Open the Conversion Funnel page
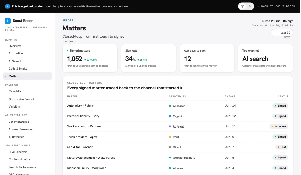 (x=21, y=99)
